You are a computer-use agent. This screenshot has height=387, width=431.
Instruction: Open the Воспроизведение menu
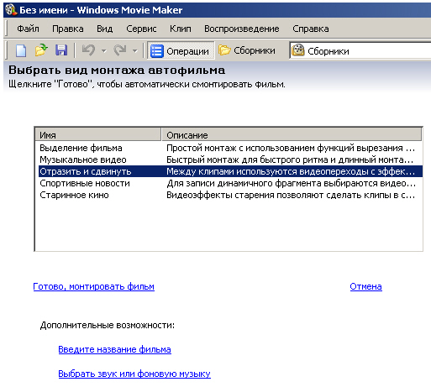tap(242, 29)
